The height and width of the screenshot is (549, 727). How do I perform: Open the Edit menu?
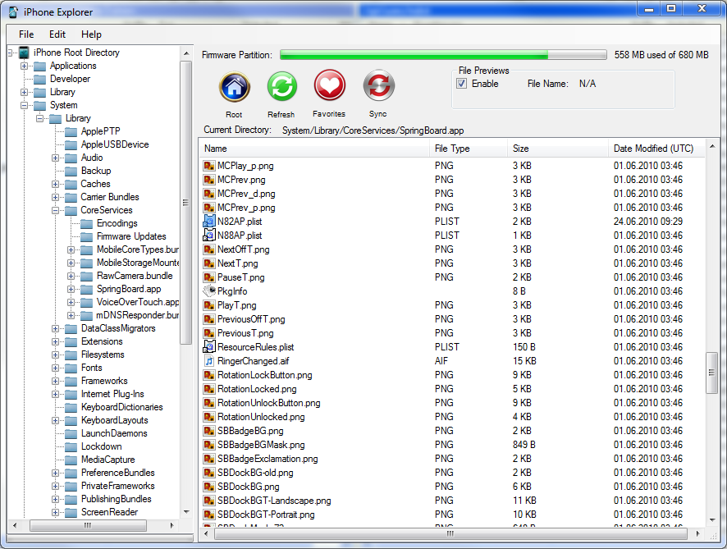point(57,34)
